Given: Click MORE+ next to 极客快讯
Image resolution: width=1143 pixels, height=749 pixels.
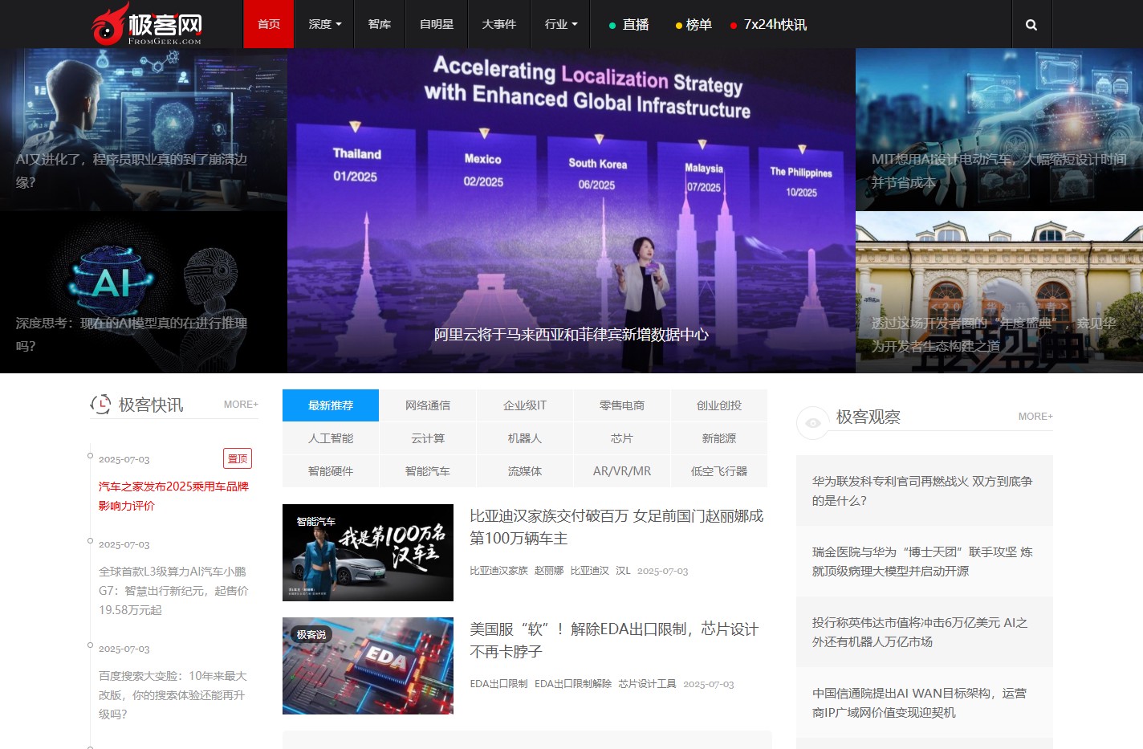Looking at the screenshot, I should pyautogui.click(x=241, y=405).
